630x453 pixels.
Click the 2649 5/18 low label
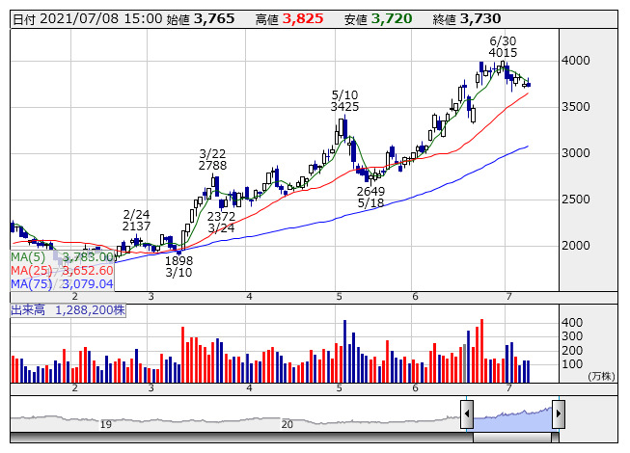coord(370,197)
